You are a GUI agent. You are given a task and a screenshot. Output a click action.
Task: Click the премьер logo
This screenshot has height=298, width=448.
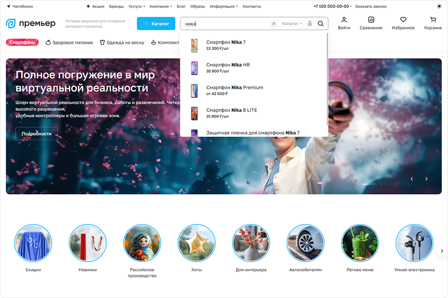(x=31, y=23)
